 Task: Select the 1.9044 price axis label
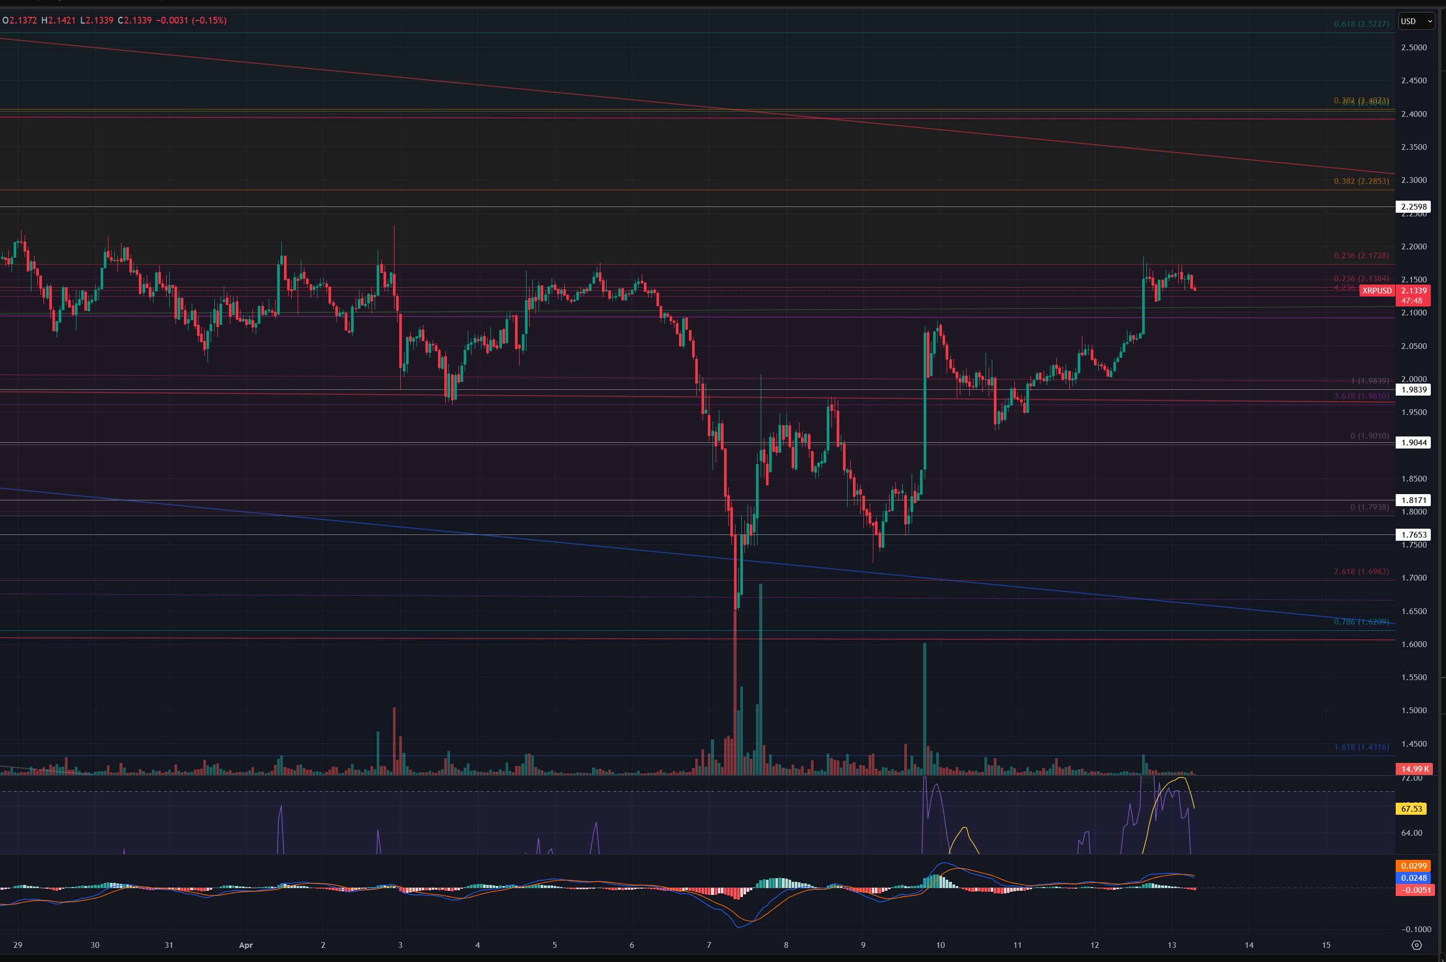point(1413,442)
